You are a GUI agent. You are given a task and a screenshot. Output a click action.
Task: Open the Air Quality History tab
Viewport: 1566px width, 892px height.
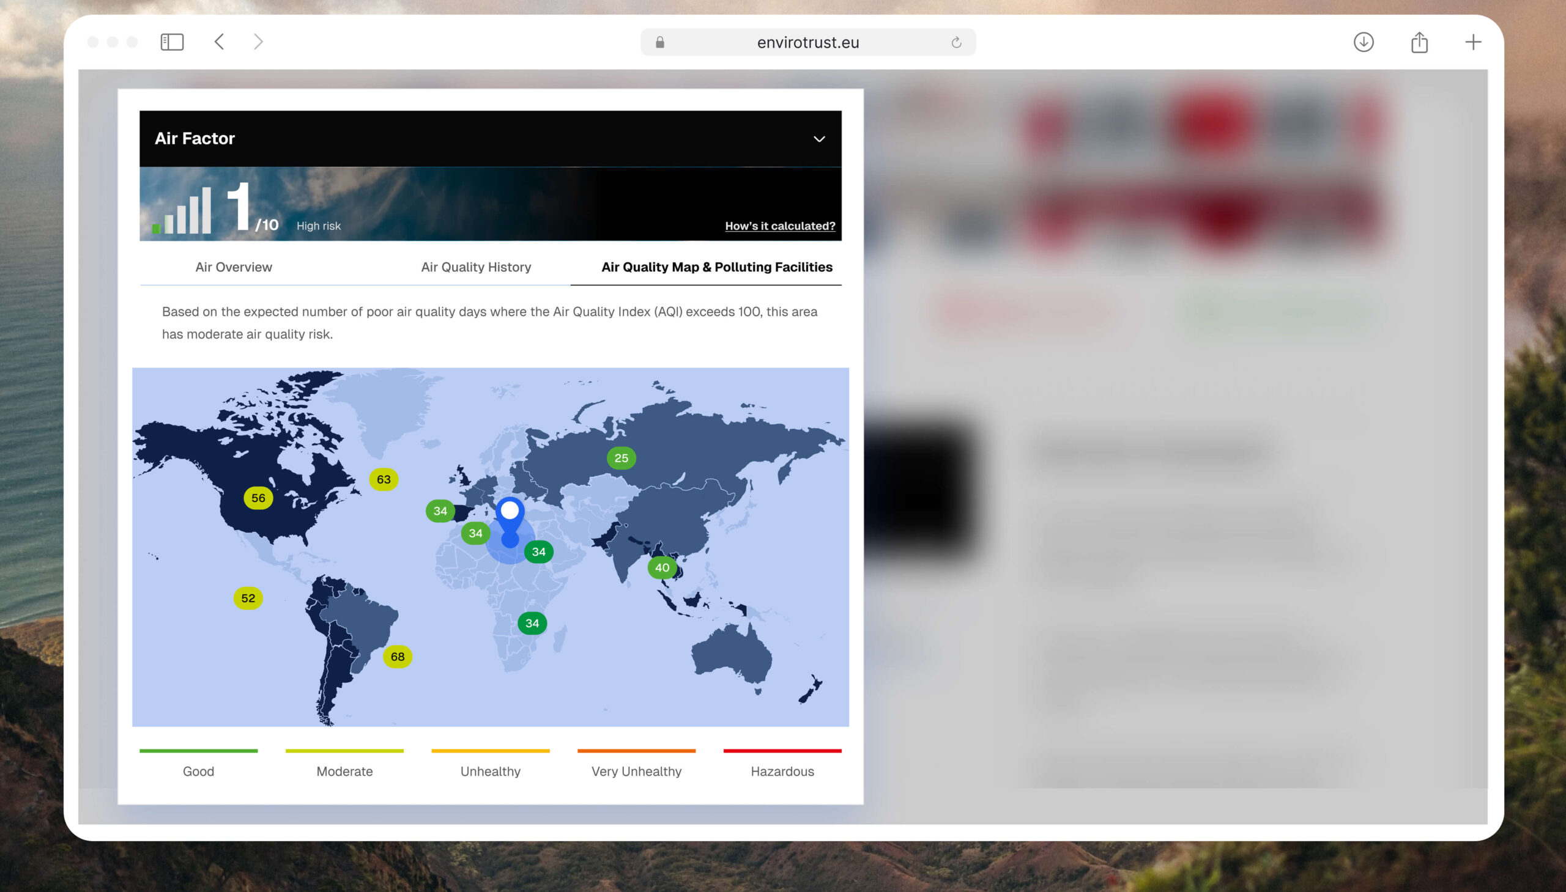(x=476, y=267)
